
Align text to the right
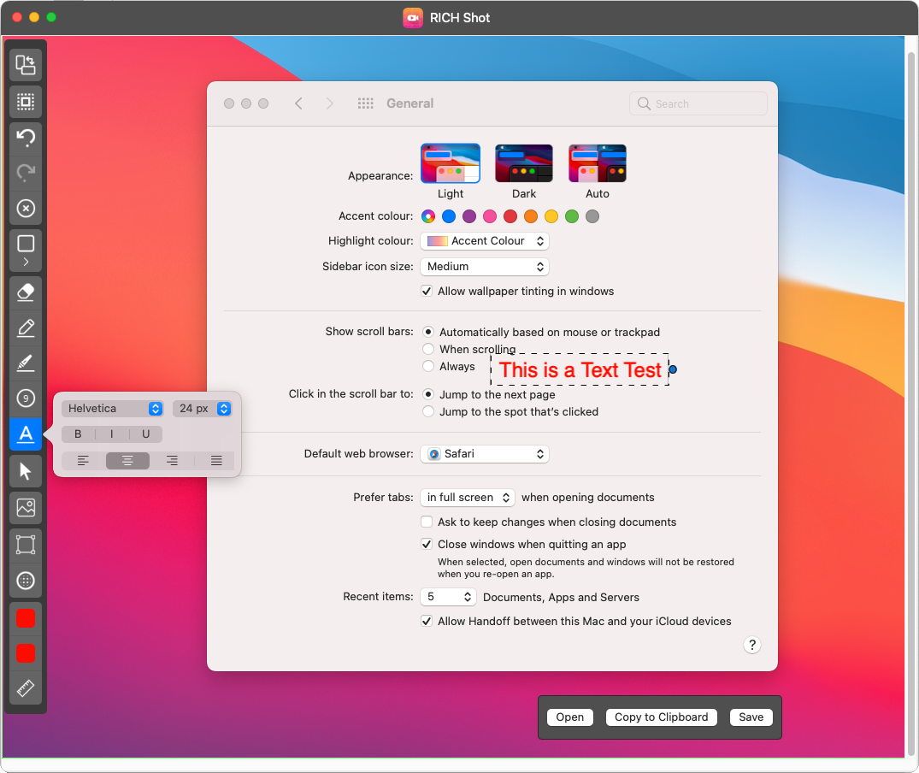click(172, 461)
